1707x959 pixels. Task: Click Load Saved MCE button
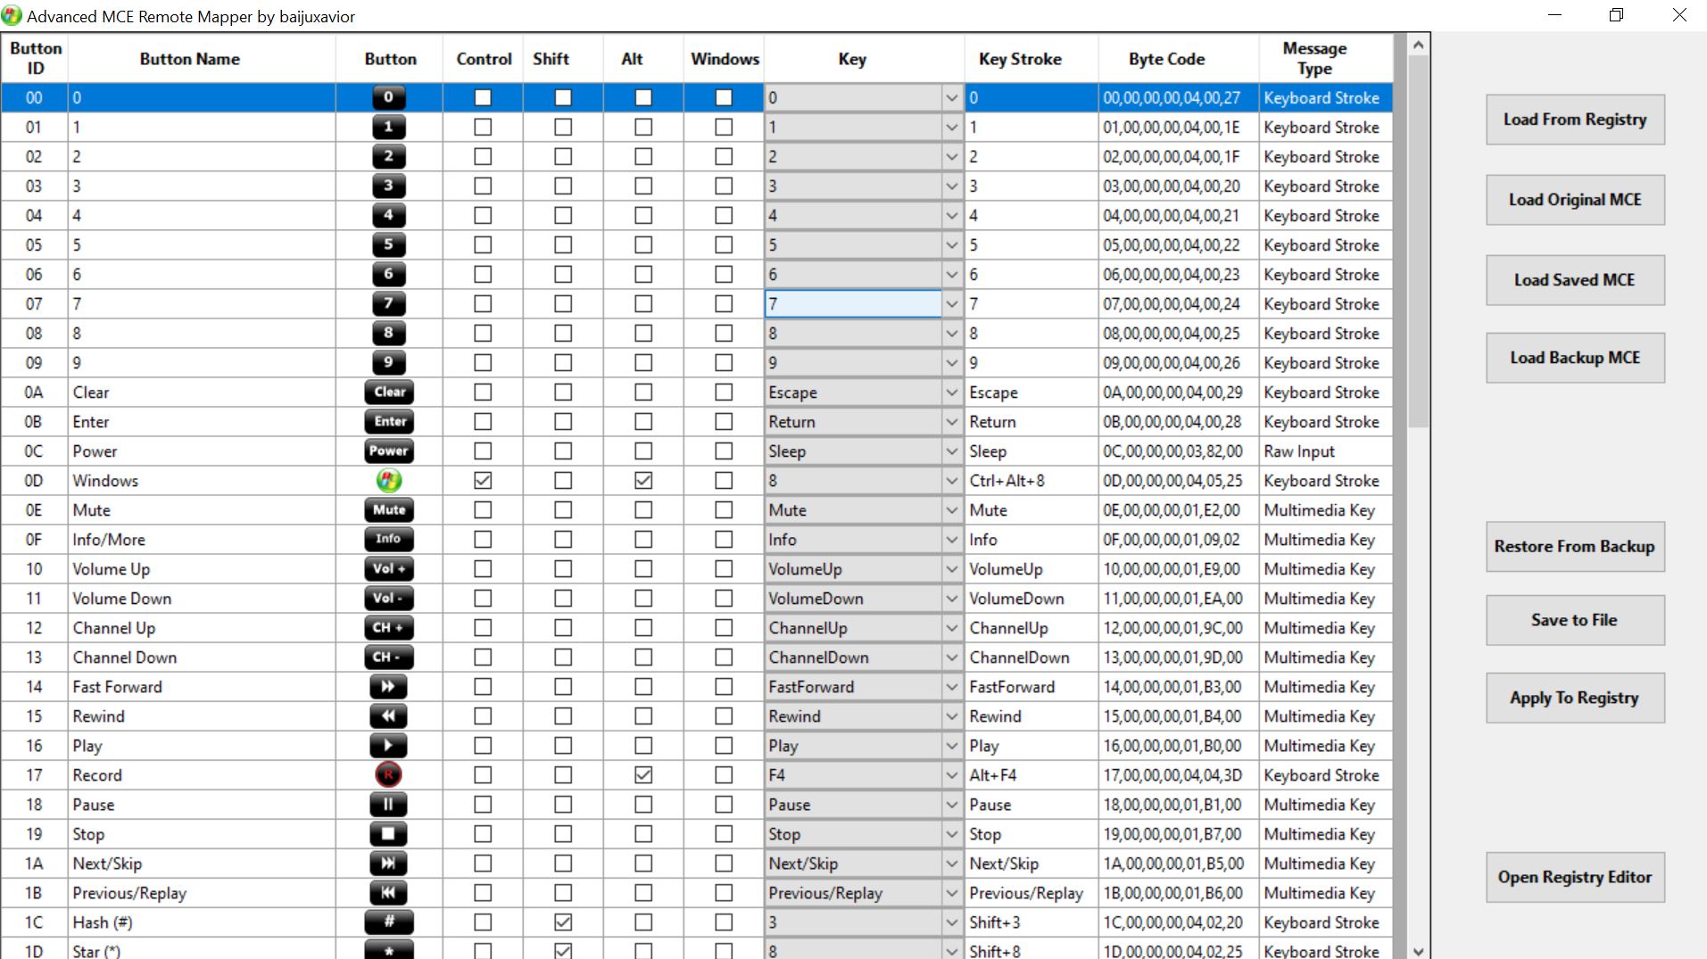point(1575,280)
